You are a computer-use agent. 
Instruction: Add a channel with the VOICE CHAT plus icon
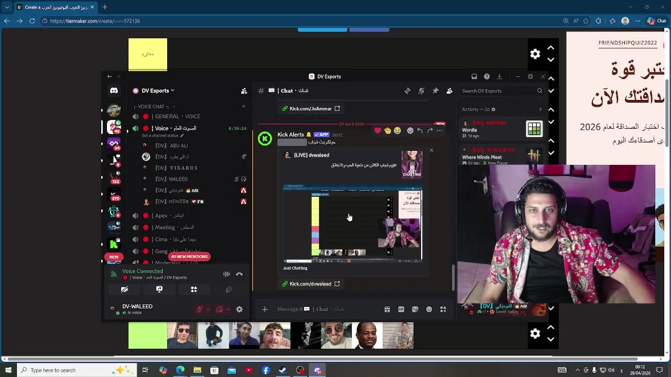click(x=243, y=107)
